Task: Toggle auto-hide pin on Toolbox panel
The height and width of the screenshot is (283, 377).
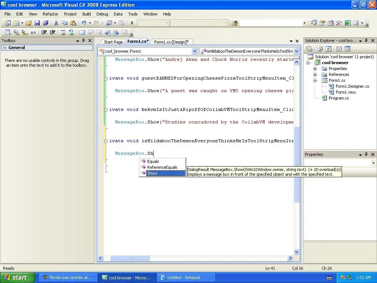Action: click(x=84, y=41)
